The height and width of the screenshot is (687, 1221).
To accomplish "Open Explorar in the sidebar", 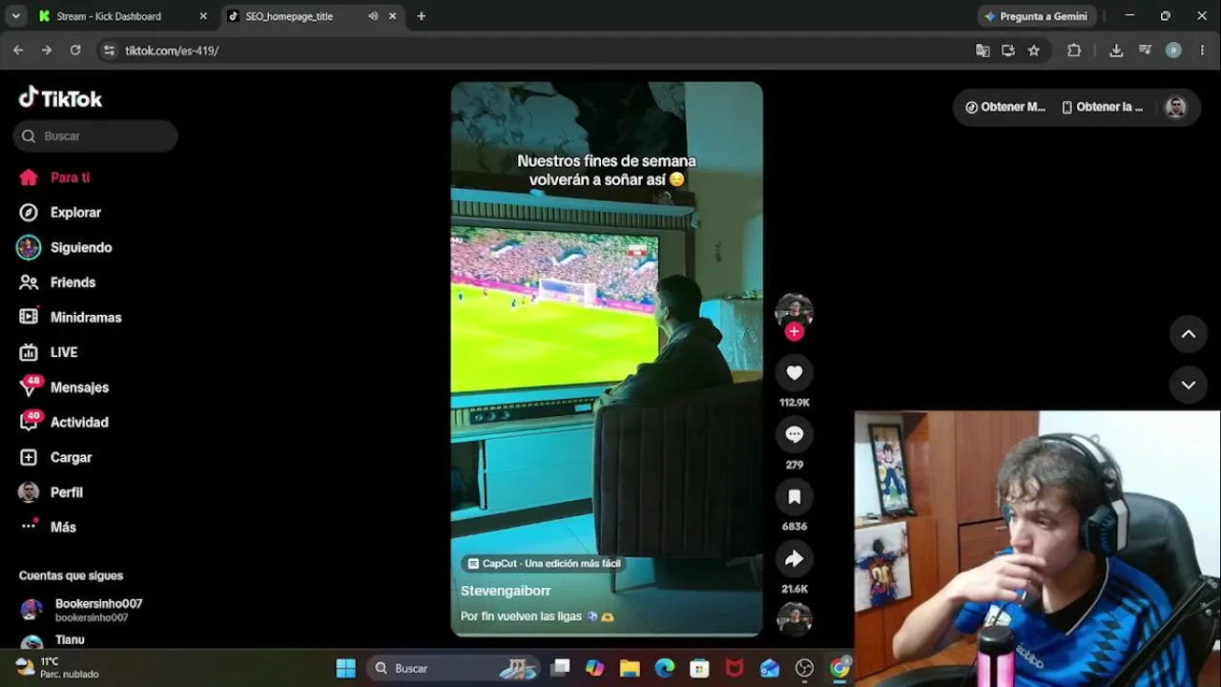I will pos(60,213).
